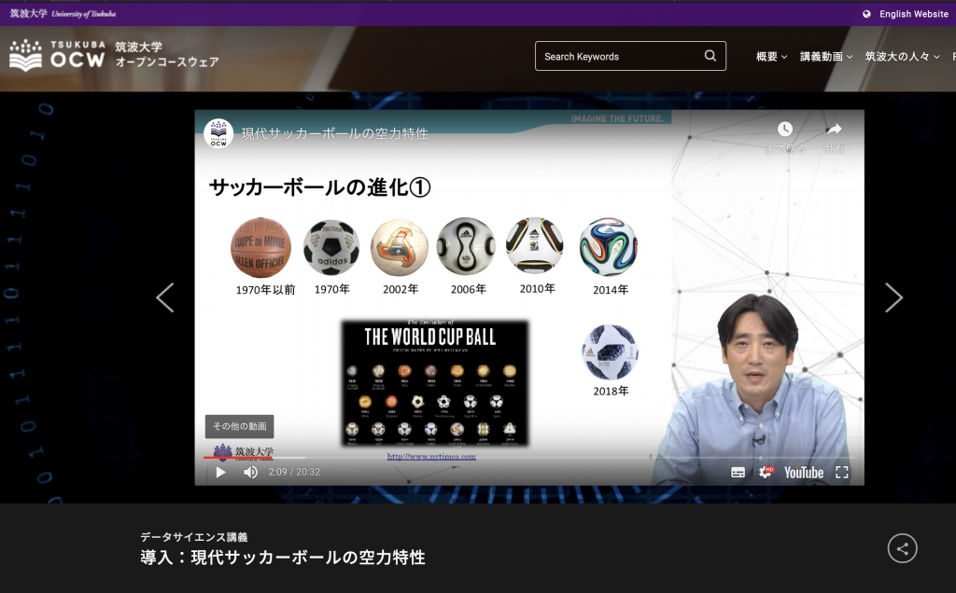Click the Tsukuba OCW logo

[114, 55]
